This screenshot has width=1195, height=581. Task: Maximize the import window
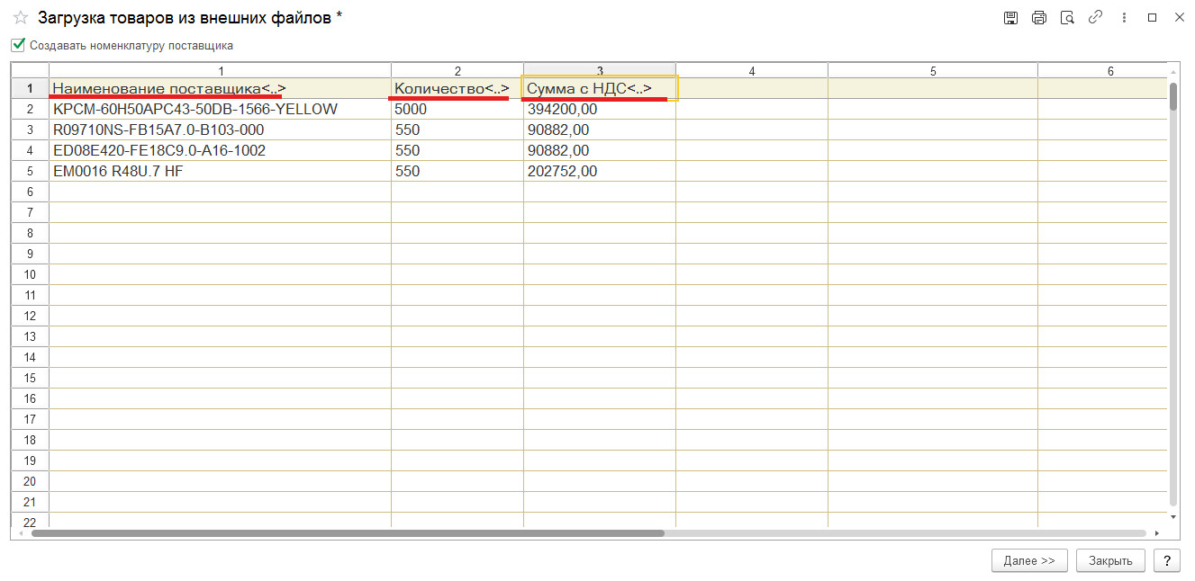pos(1152,18)
